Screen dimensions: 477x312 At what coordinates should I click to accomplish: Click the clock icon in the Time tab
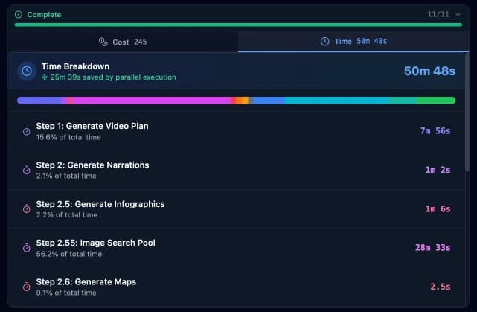(x=324, y=42)
